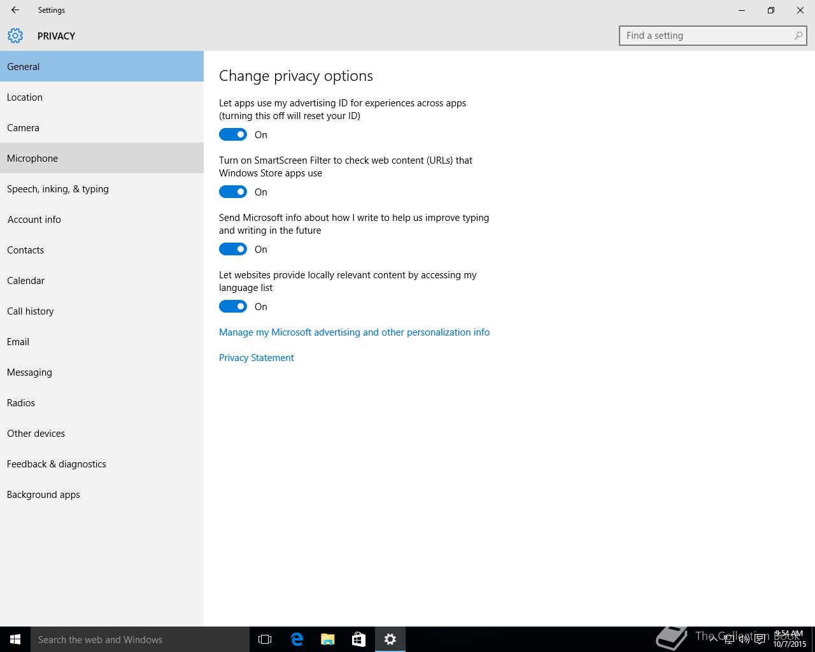Restore down the Settings window
Image resolution: width=815 pixels, height=652 pixels.
[771, 10]
